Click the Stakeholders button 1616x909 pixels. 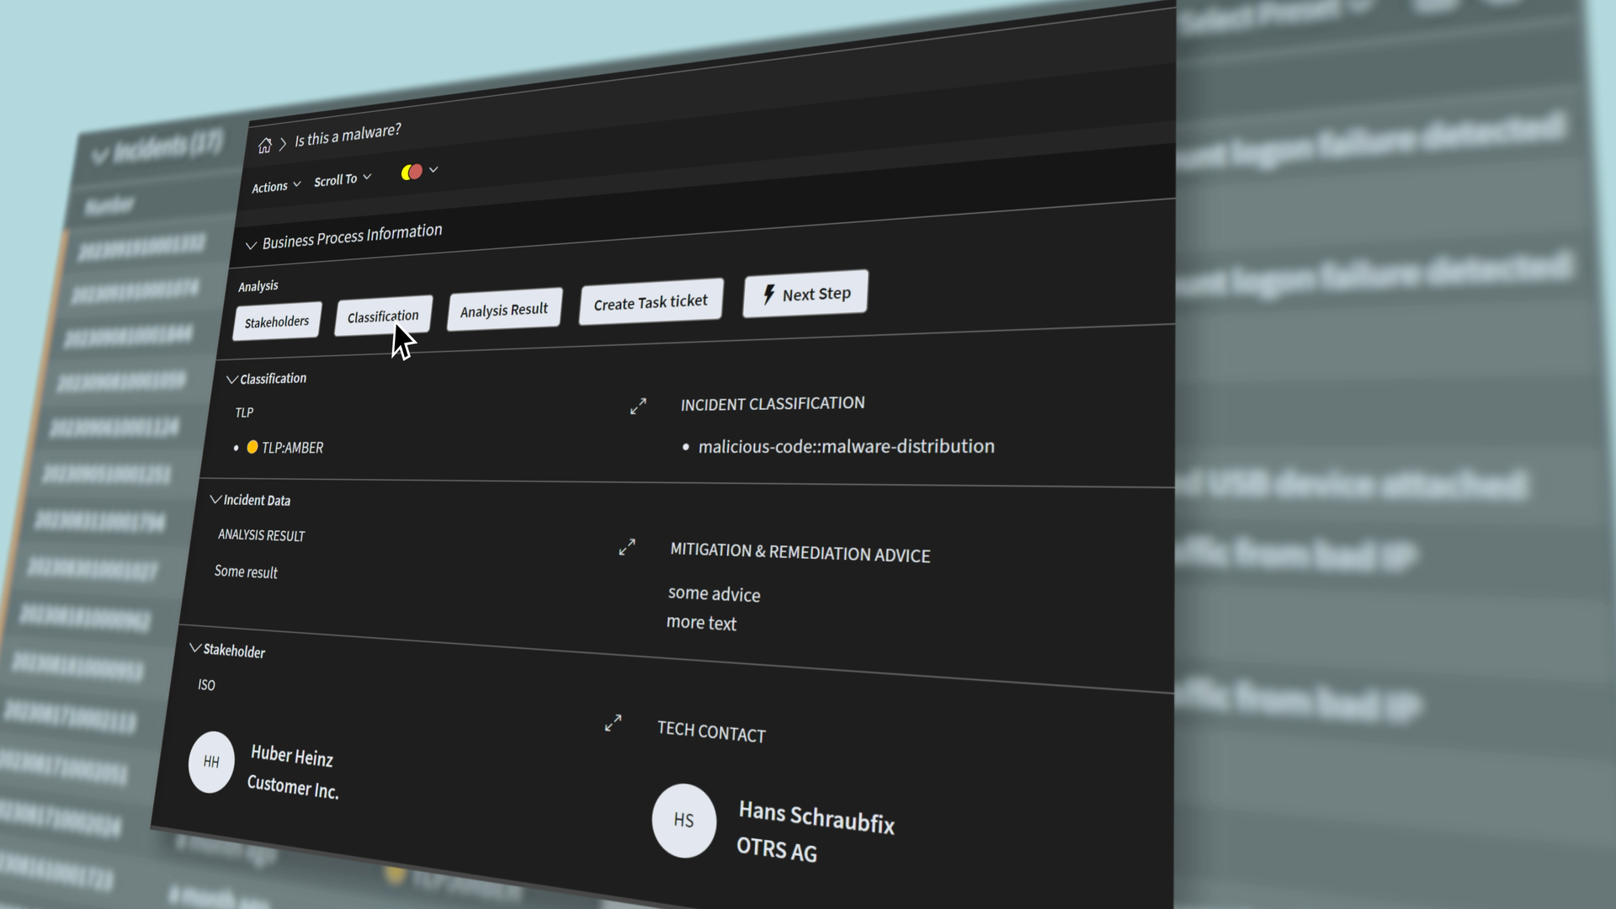(277, 322)
